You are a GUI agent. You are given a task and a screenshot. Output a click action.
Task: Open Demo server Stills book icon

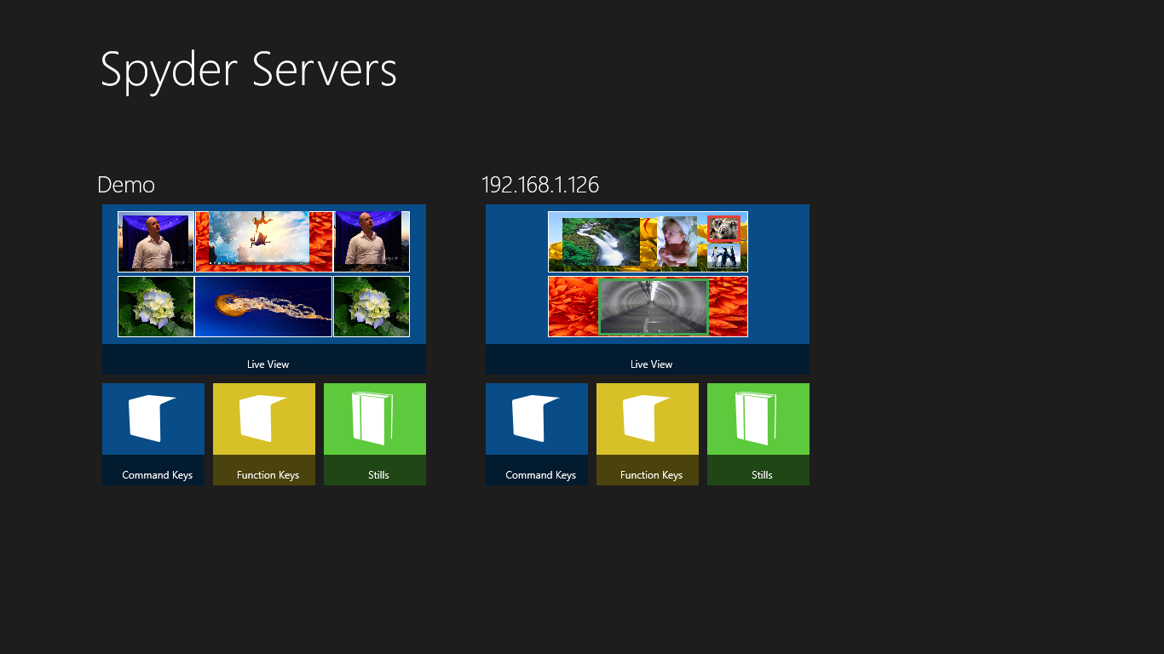(374, 418)
